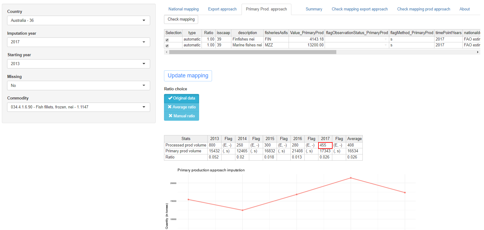Click the Update mapping button

[188, 76]
